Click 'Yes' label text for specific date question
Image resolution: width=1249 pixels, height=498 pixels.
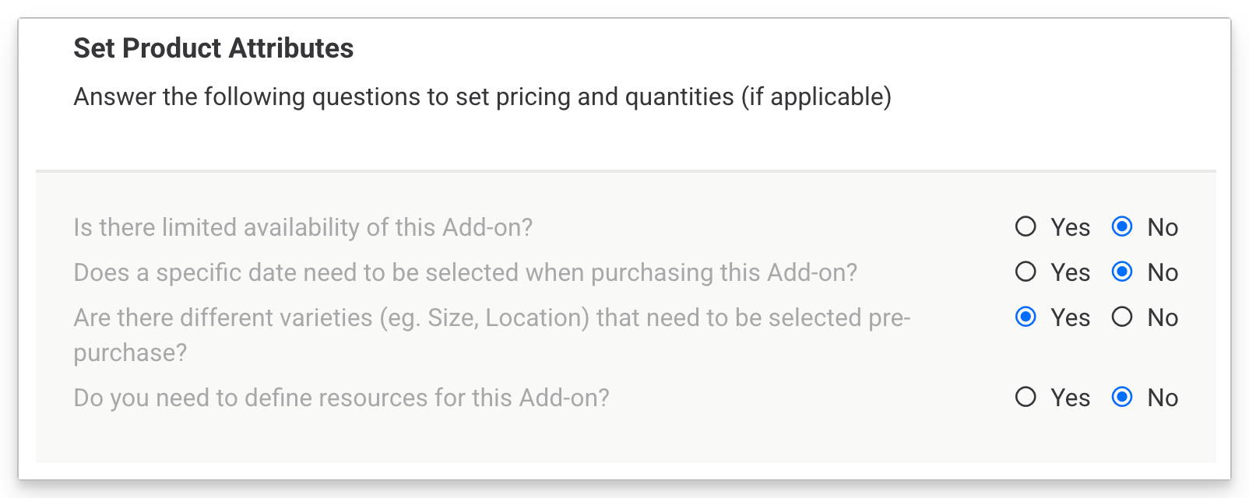(x=1070, y=272)
